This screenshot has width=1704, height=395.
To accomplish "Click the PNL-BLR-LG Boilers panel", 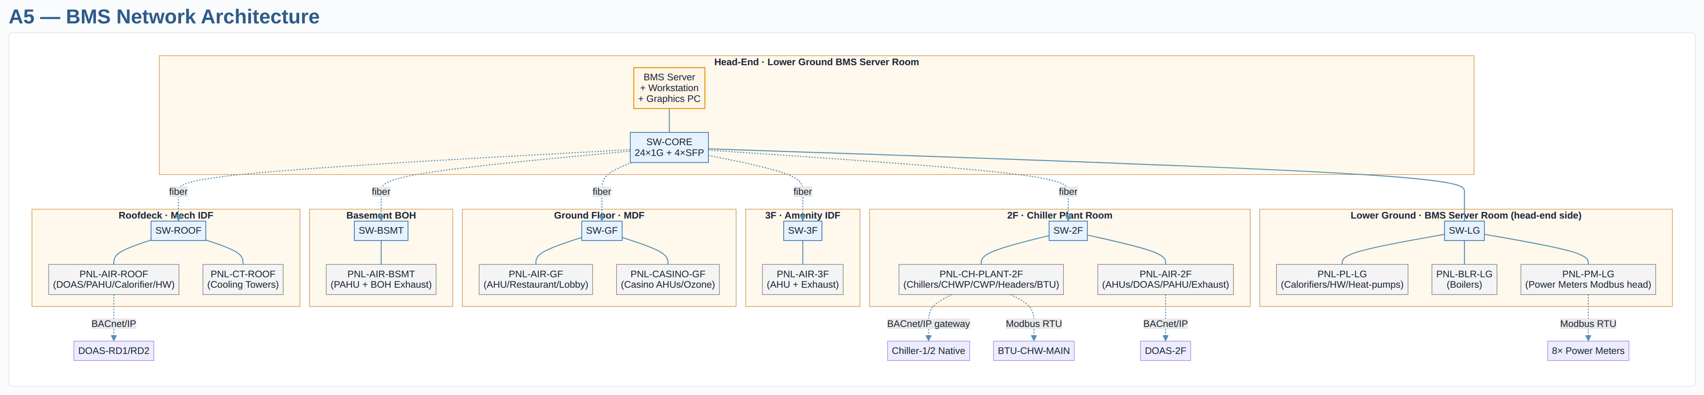I will pyautogui.click(x=1464, y=279).
